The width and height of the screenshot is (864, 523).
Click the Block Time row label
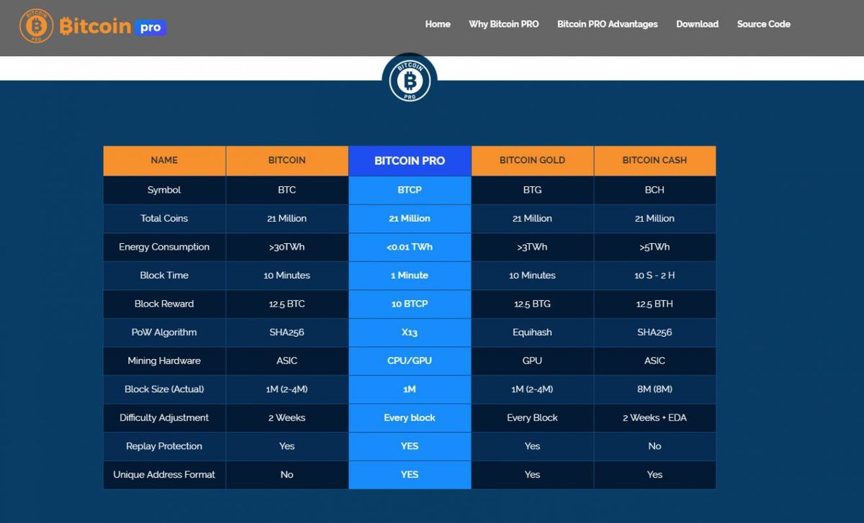[x=164, y=276]
